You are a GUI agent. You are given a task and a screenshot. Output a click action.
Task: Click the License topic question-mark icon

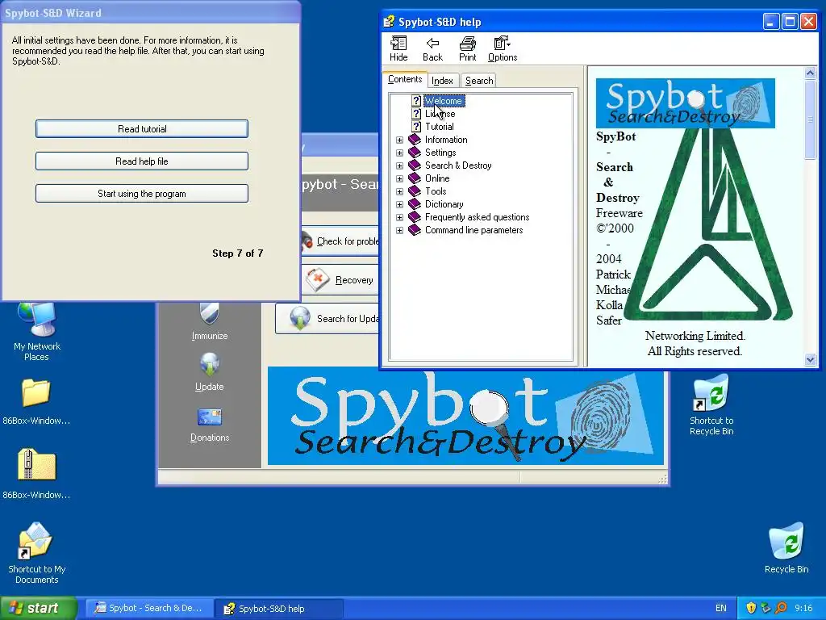pos(416,114)
